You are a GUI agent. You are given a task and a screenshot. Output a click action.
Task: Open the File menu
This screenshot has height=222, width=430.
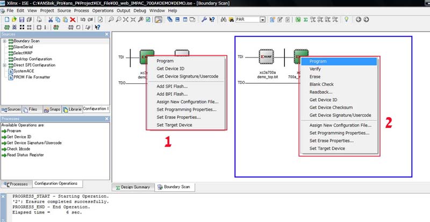click(x=10, y=11)
